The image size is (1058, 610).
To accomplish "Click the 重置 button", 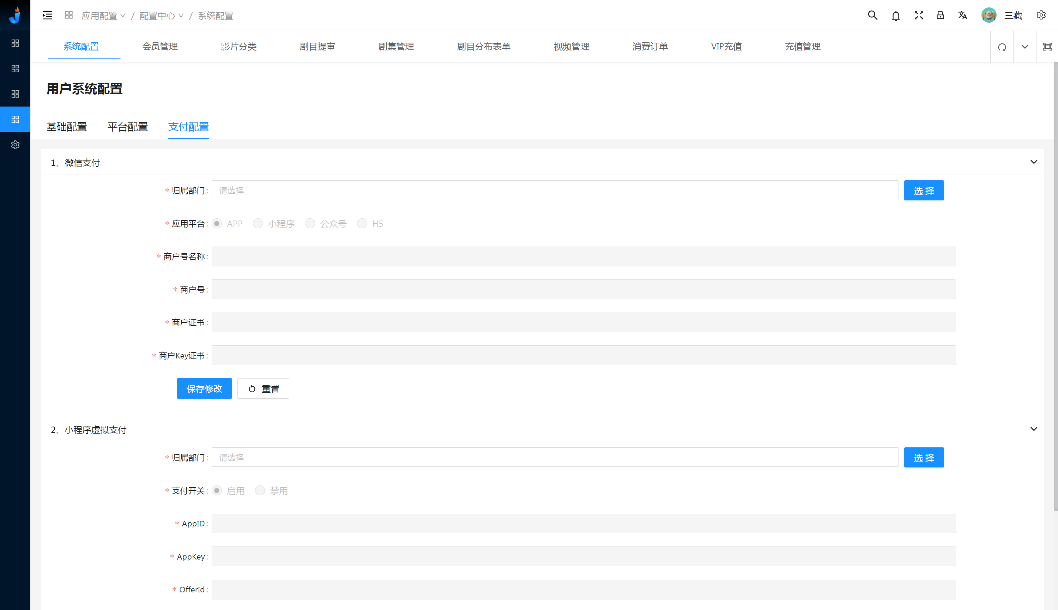I will [x=263, y=388].
